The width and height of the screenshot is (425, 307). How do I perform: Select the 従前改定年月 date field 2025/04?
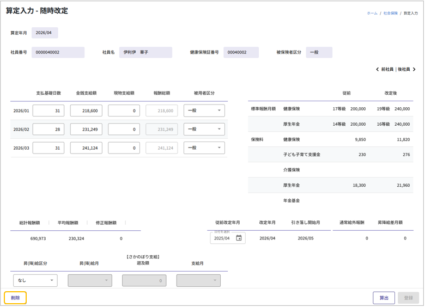pos(222,238)
